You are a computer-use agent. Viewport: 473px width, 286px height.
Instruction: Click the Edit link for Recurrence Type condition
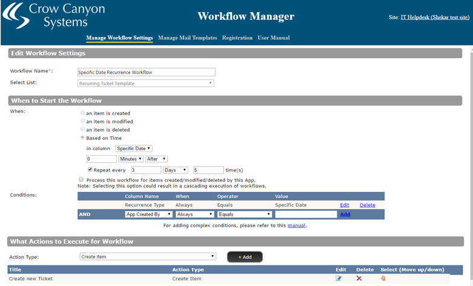345,205
